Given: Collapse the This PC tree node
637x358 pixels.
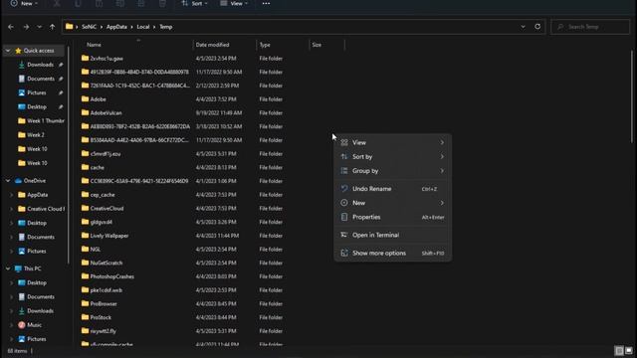Looking at the screenshot, I should pos(8,268).
